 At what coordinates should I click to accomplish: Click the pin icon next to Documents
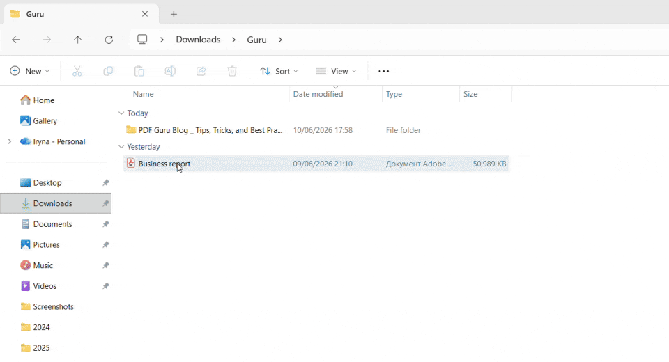pyautogui.click(x=106, y=224)
